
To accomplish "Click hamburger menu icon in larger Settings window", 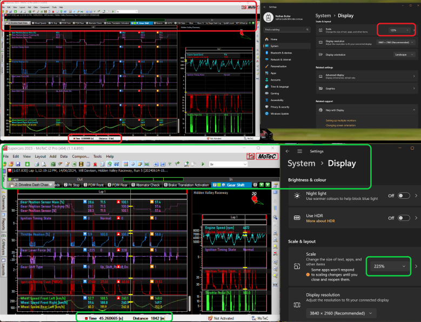I will click(x=299, y=151).
